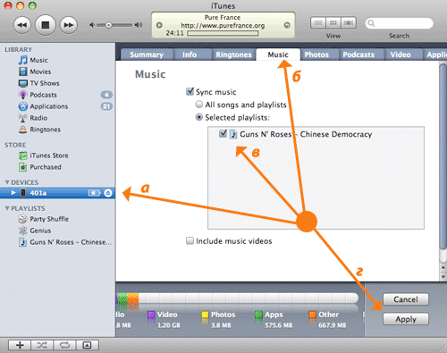Click the scrollbar down arrow
This screenshot has width=447, height=353.
(x=443, y=277)
